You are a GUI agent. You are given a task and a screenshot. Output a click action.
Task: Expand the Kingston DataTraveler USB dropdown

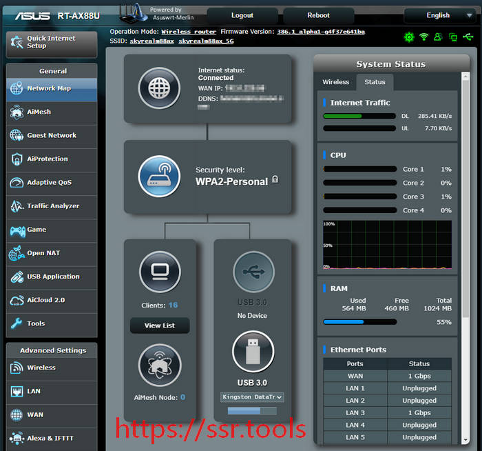click(253, 397)
